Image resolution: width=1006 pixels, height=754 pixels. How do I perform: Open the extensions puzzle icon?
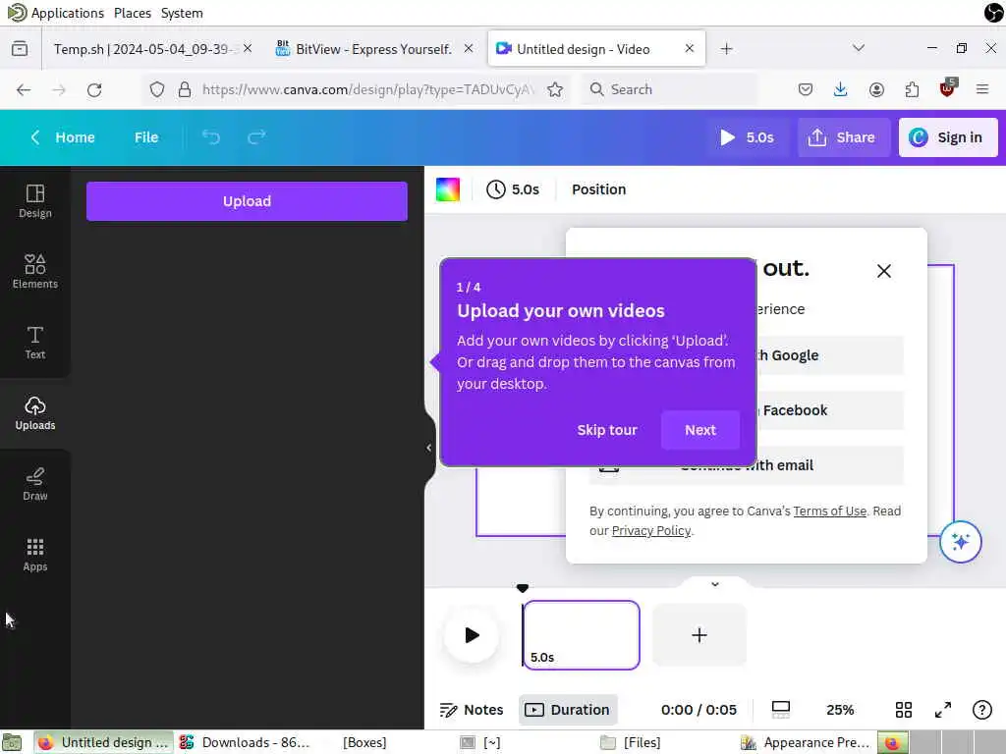912,89
